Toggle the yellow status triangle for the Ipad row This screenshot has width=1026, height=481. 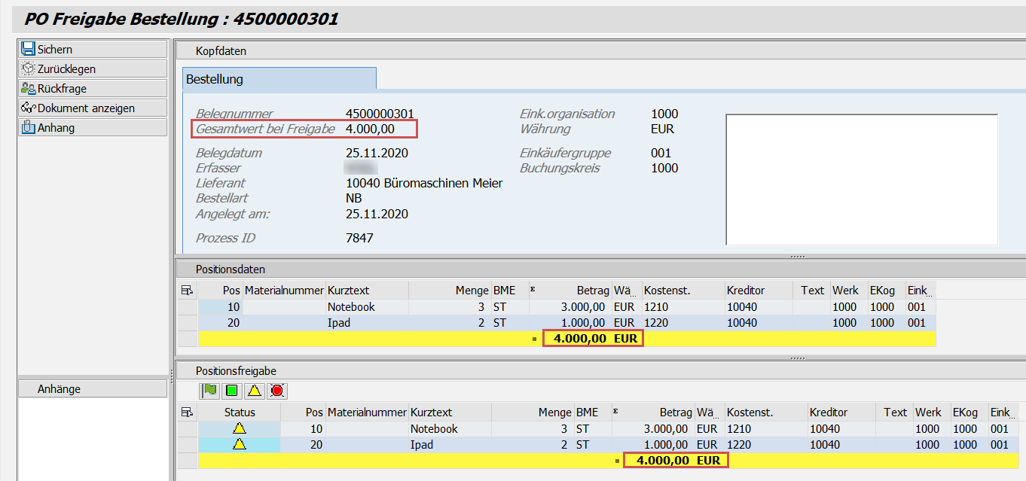pyautogui.click(x=239, y=444)
